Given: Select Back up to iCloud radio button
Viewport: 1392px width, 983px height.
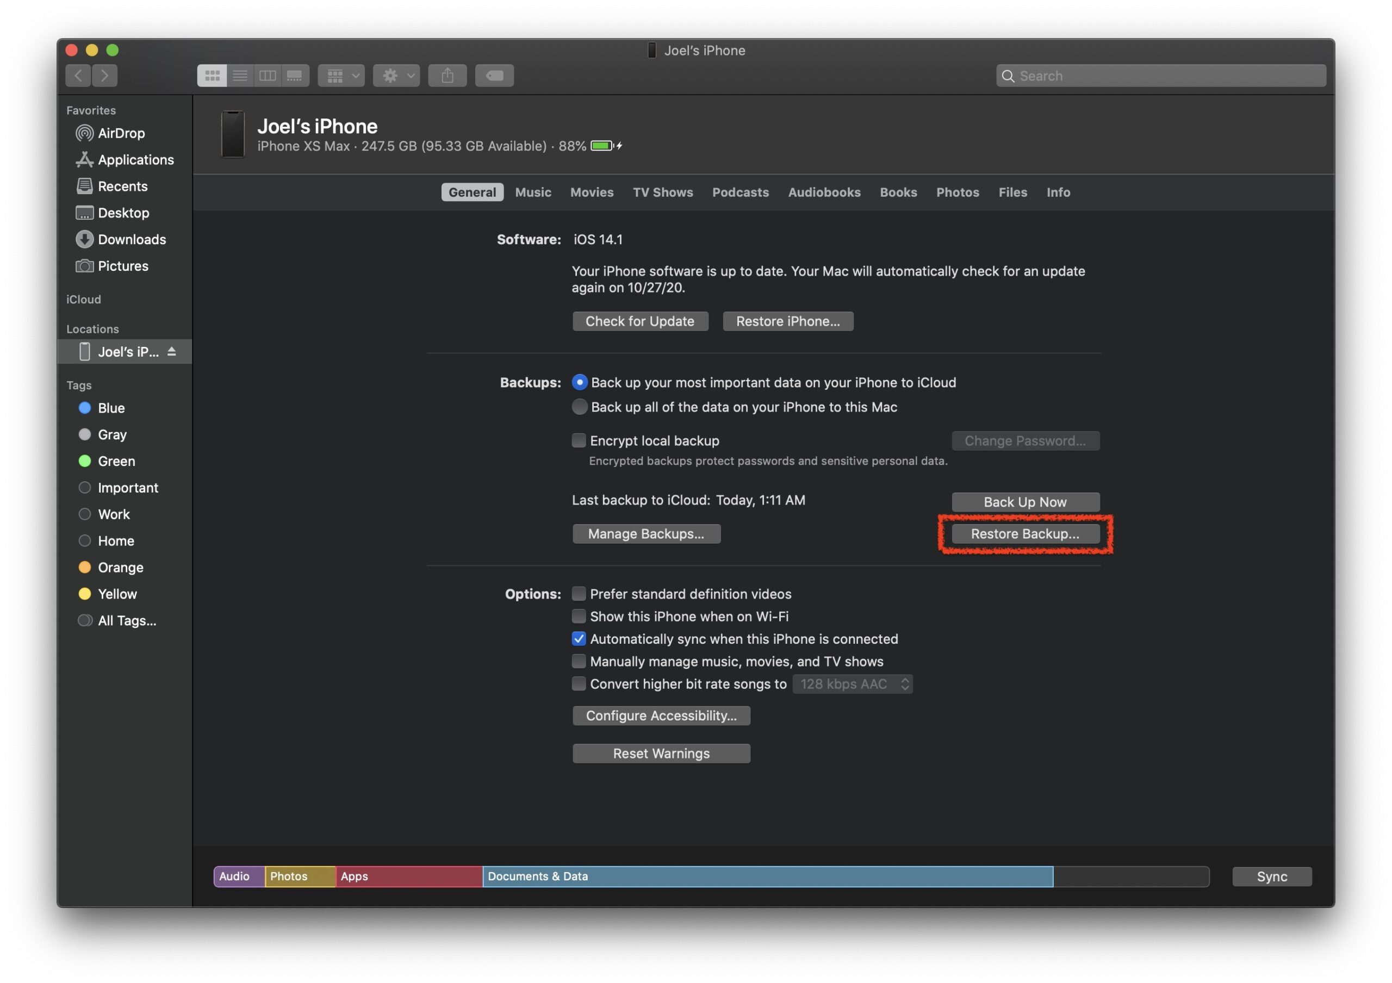Looking at the screenshot, I should pyautogui.click(x=579, y=382).
